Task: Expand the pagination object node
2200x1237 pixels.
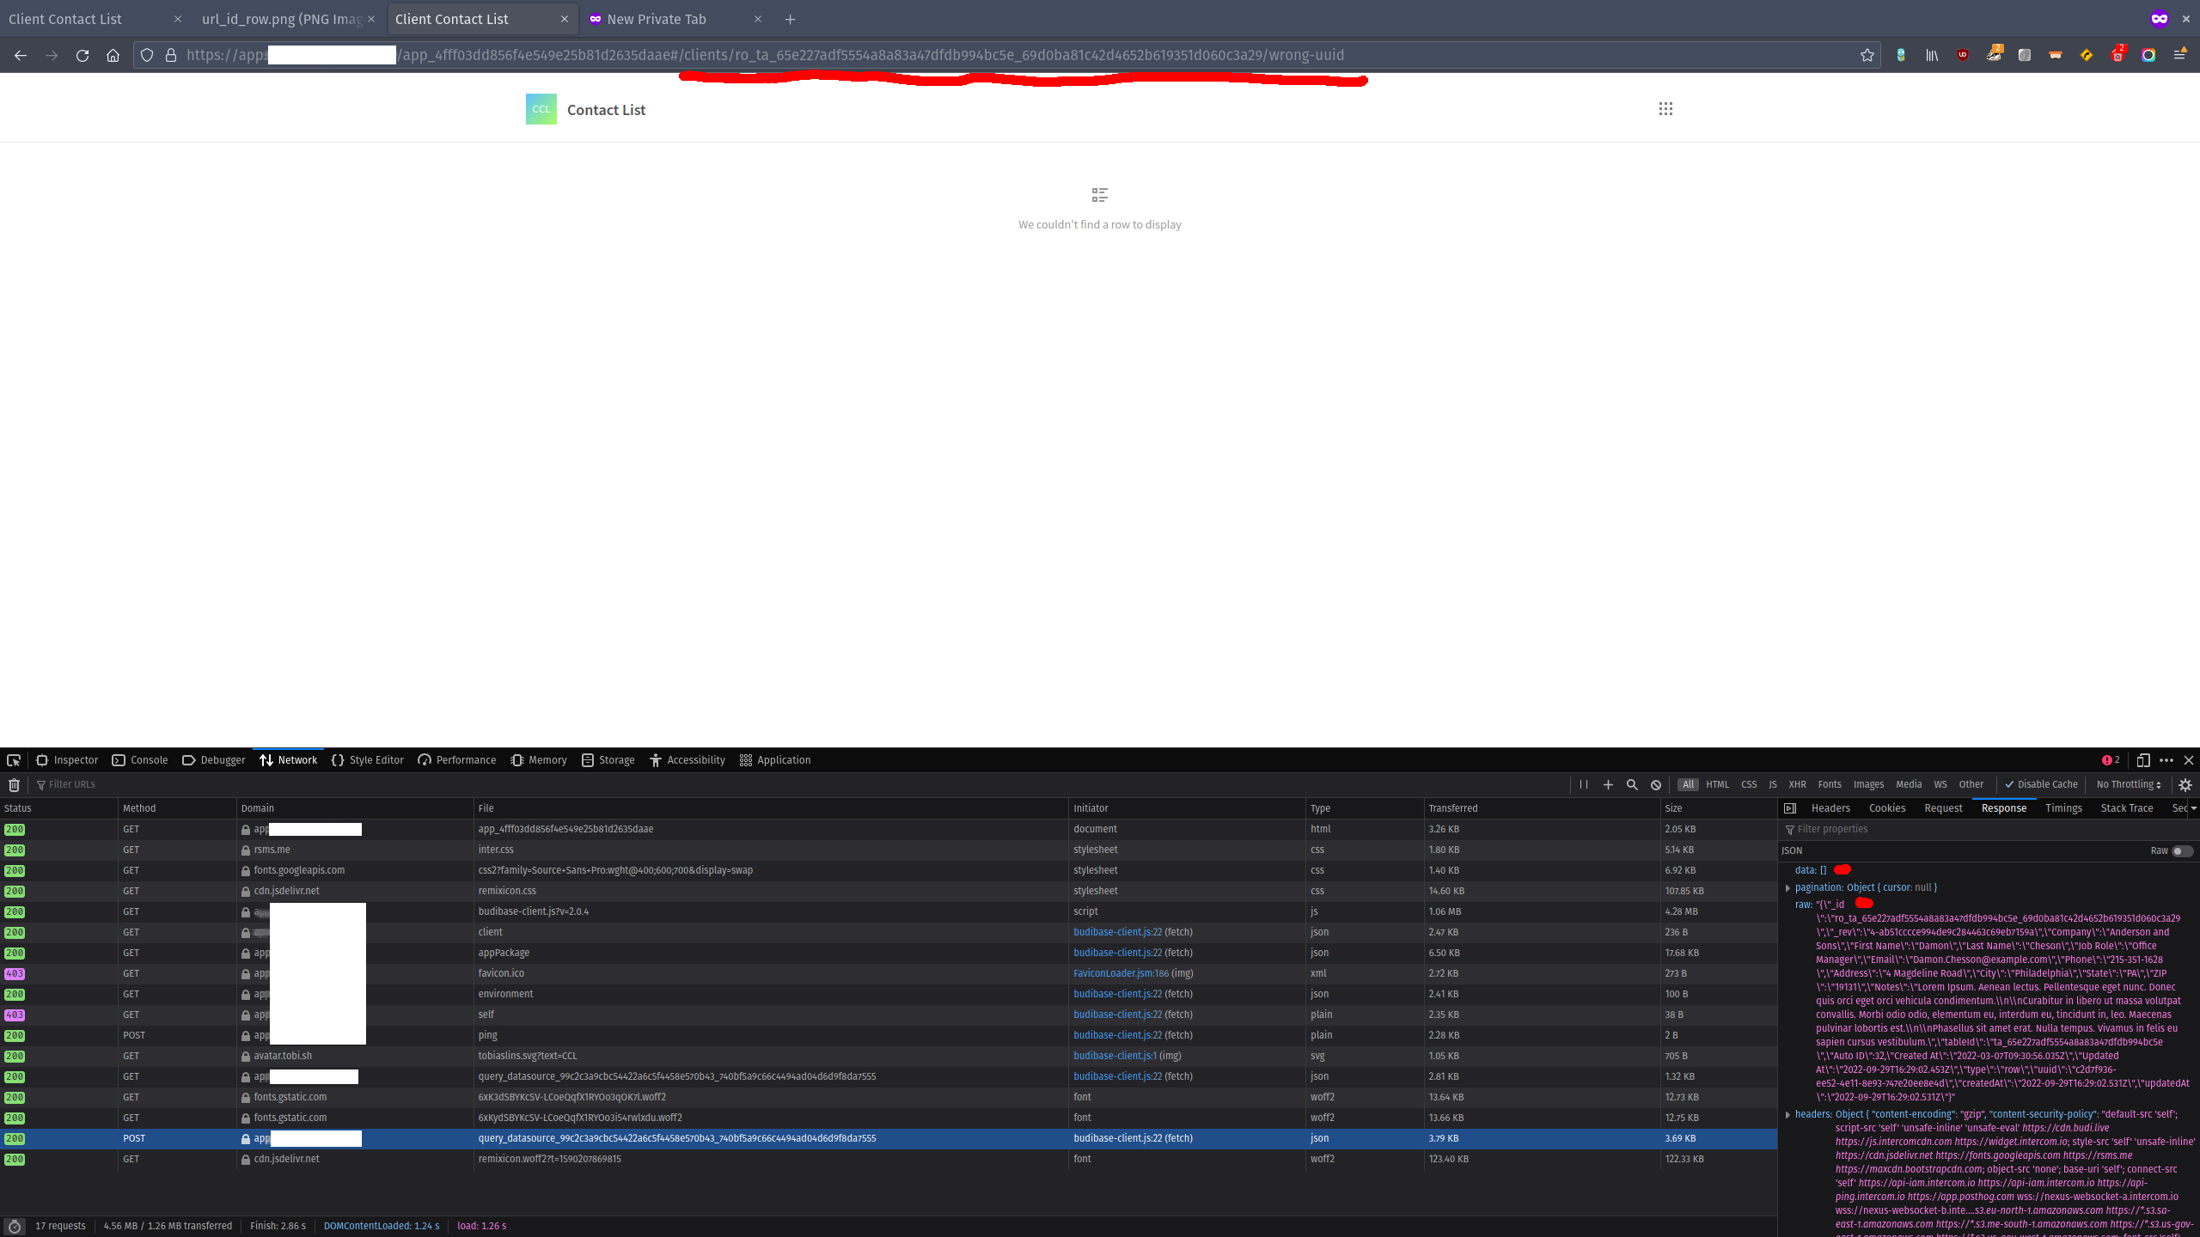Action: [x=1788, y=887]
